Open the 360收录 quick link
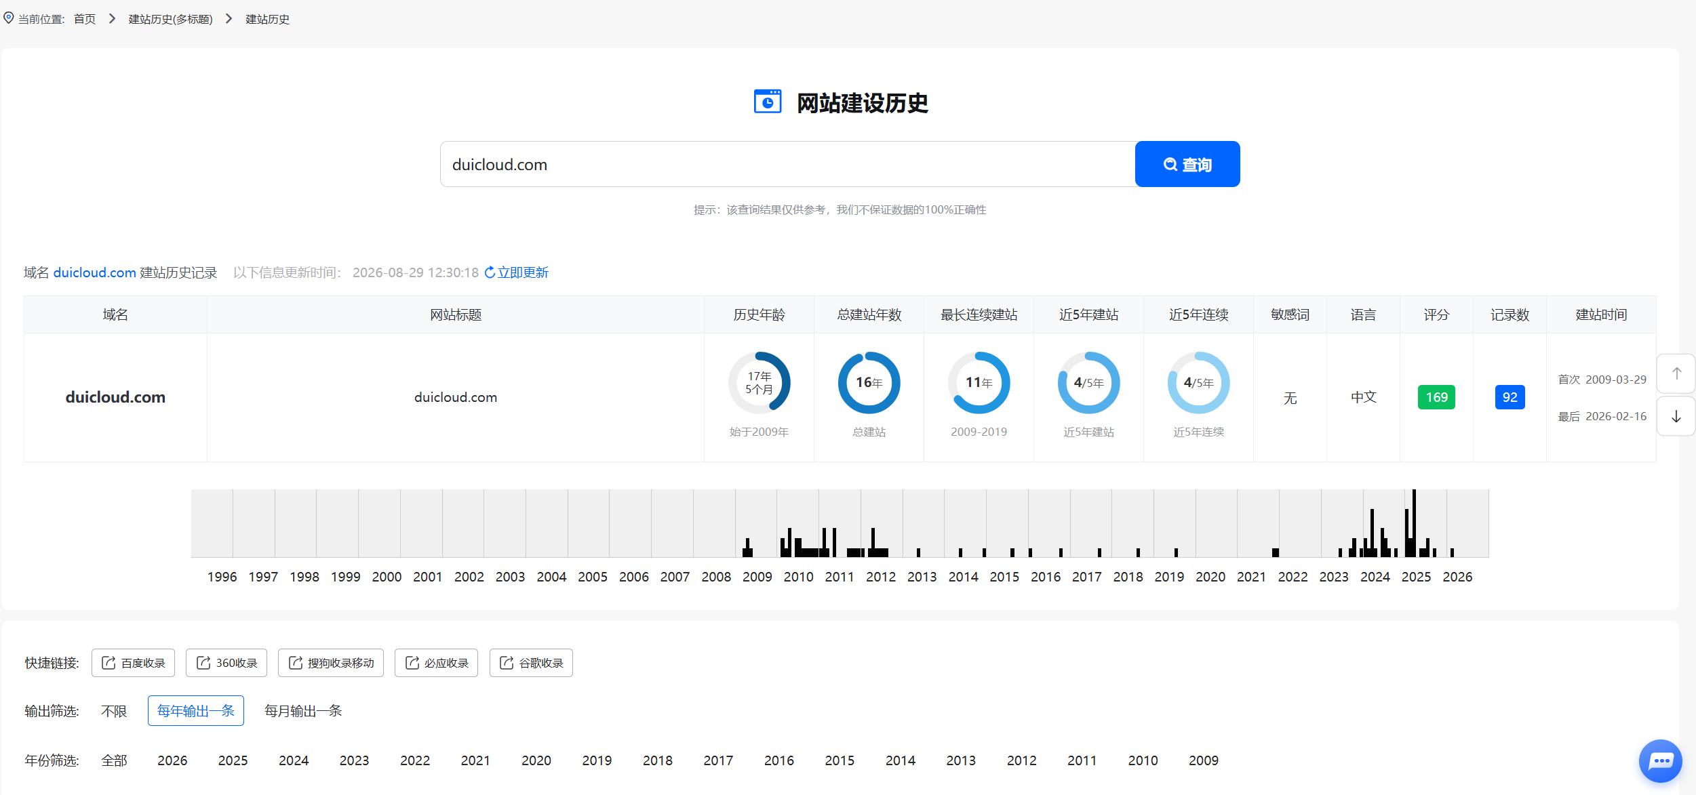 [226, 663]
